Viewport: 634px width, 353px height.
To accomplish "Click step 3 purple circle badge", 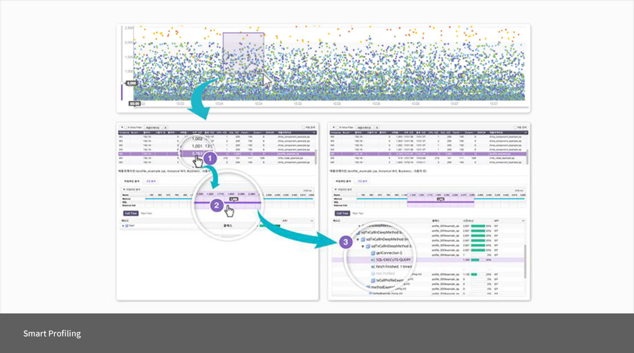I will pyautogui.click(x=345, y=242).
